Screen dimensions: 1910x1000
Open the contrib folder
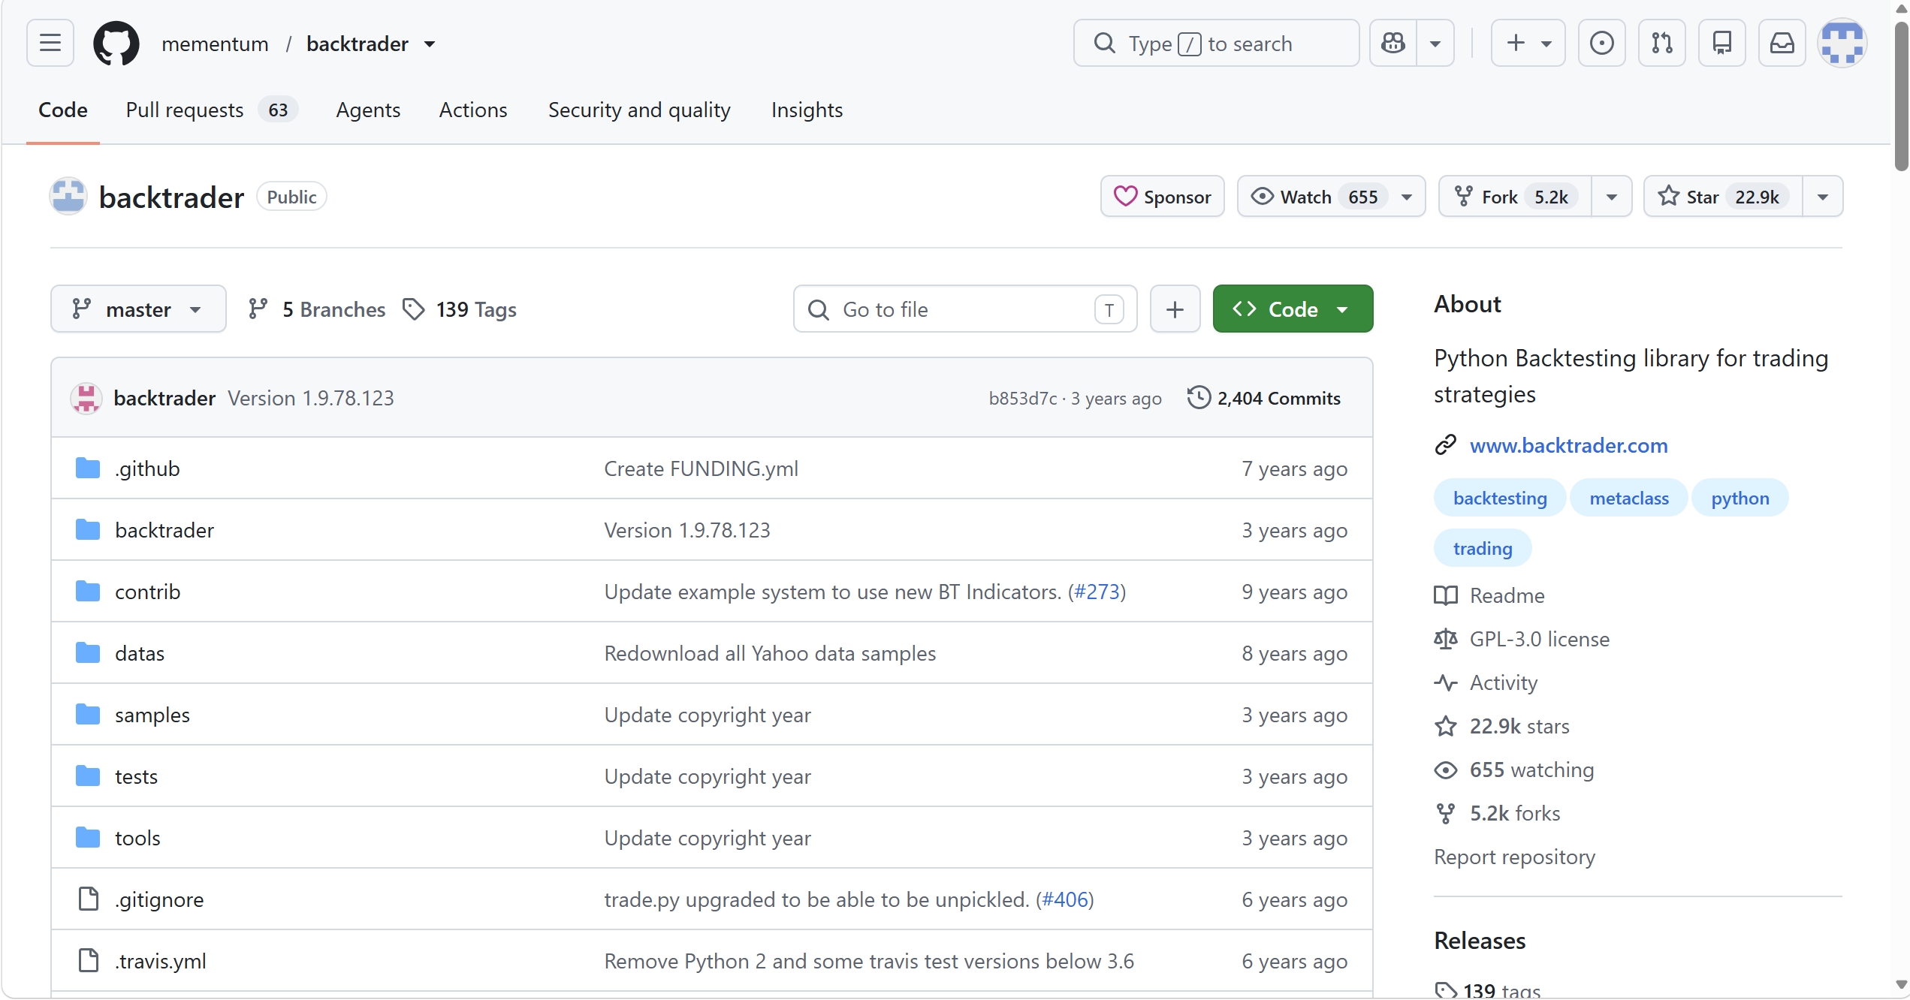pyautogui.click(x=147, y=592)
